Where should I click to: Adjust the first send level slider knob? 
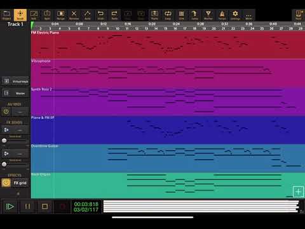[x=4, y=141]
